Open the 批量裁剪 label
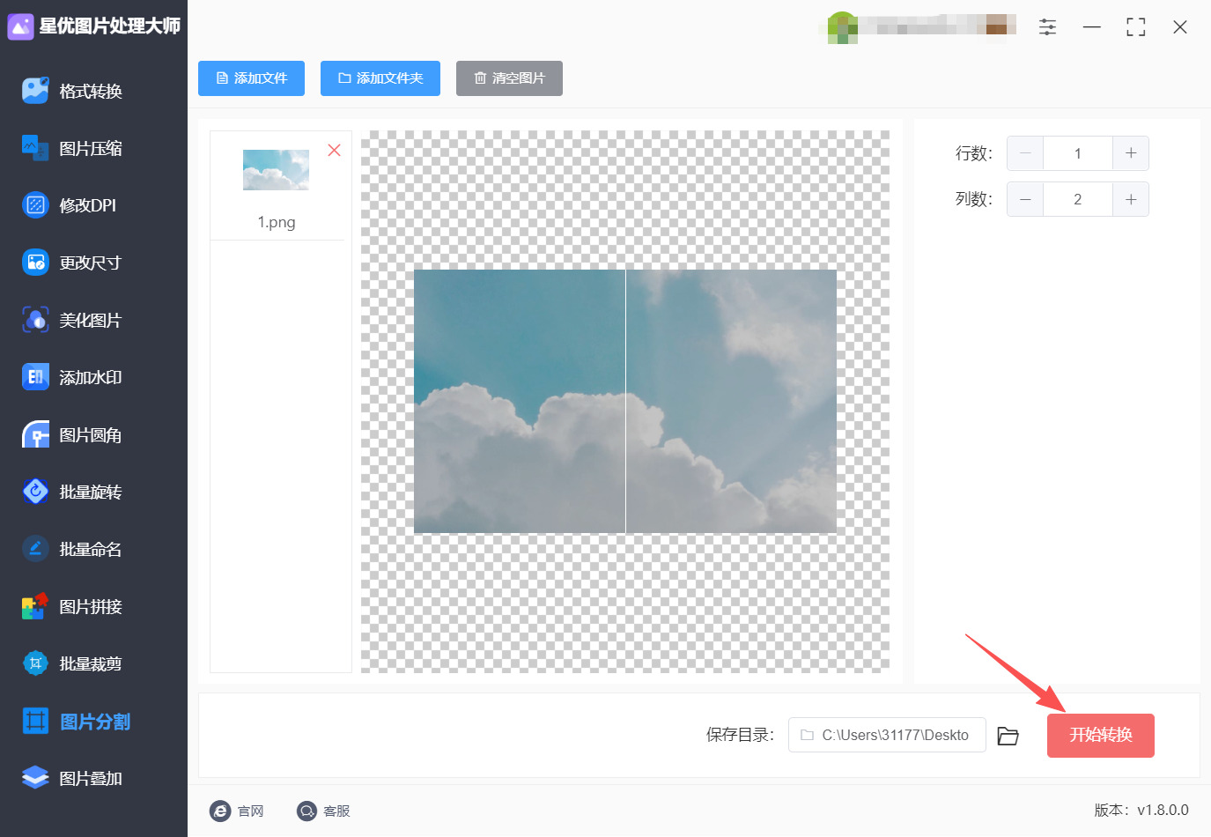This screenshot has width=1211, height=837. [x=91, y=664]
